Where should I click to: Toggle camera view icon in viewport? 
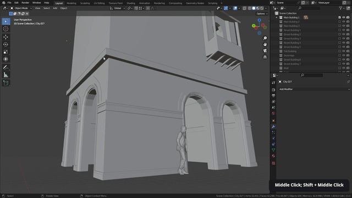[265, 51]
